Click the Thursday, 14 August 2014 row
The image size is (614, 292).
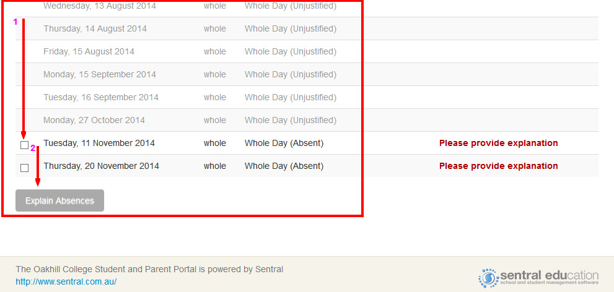[x=307, y=29]
